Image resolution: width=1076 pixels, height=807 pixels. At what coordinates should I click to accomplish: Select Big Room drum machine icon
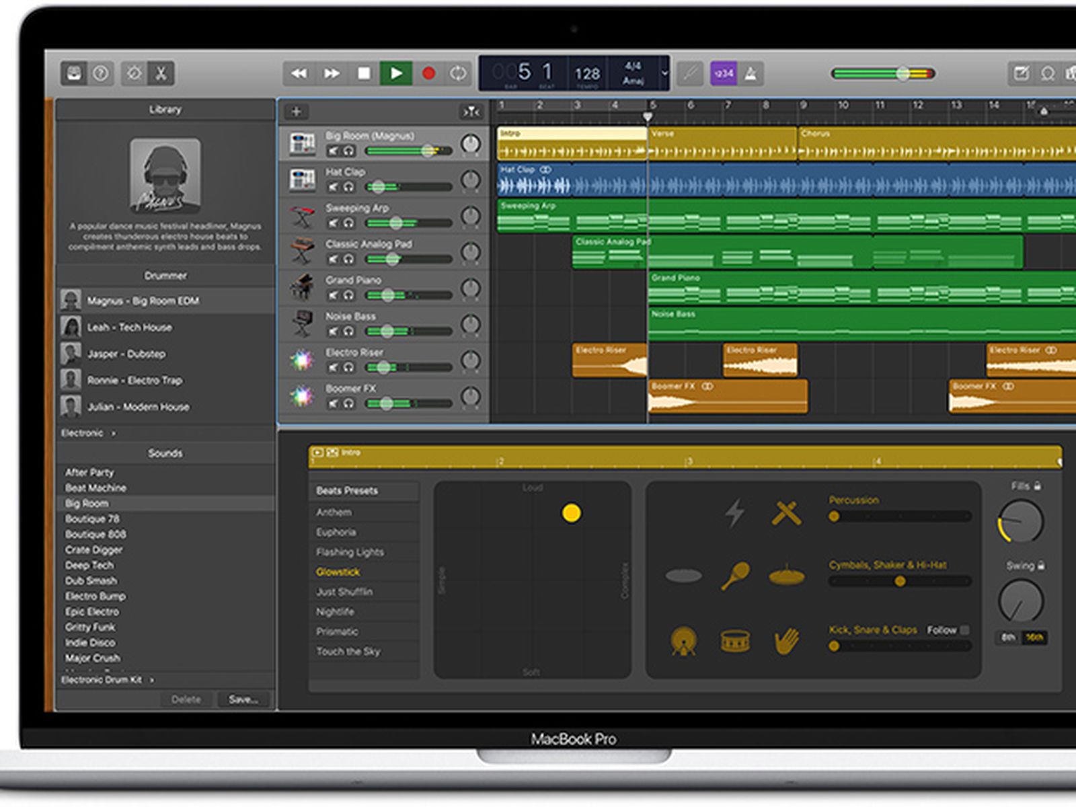(302, 143)
